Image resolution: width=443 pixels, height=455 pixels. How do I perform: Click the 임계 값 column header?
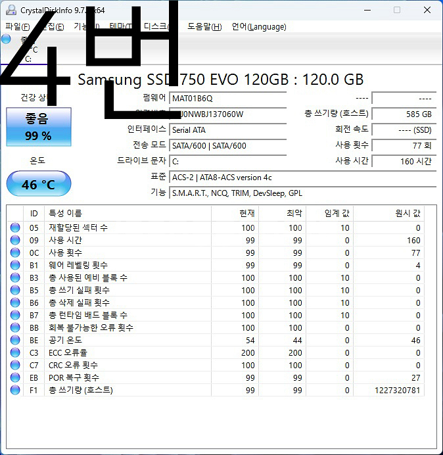point(329,214)
